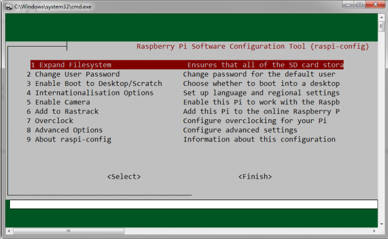
Task: Click 'Add this Pi to the online' description
Action: [x=261, y=111]
